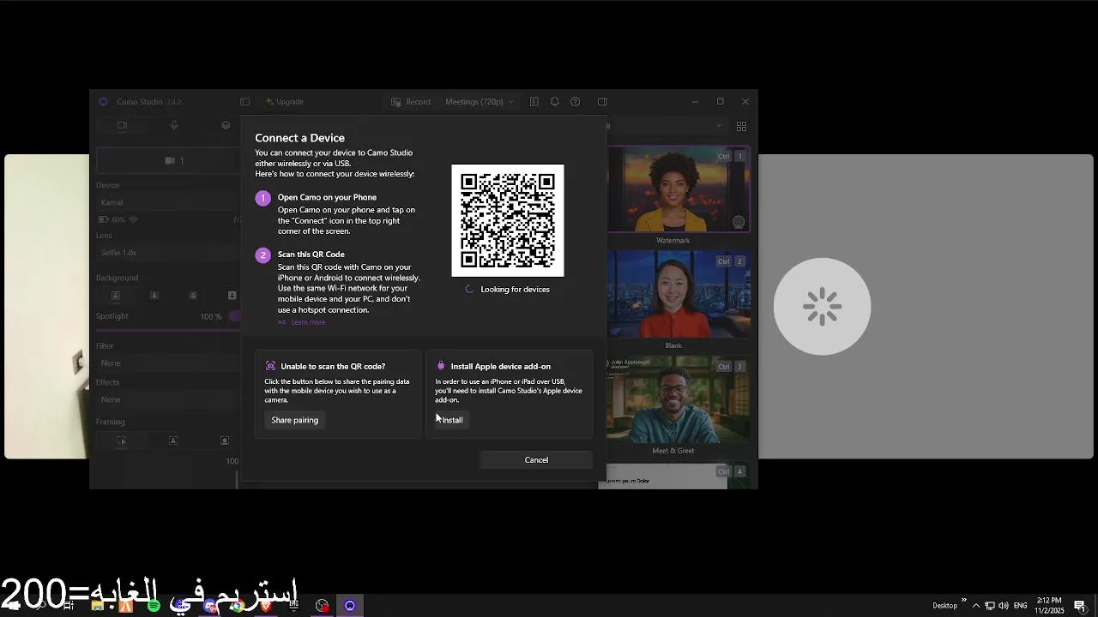
Task: Switch to the Overlays layers tab
Action: pos(226,125)
